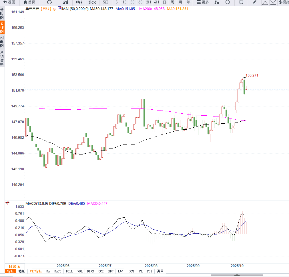Apply the VOL indicator

coord(80,271)
